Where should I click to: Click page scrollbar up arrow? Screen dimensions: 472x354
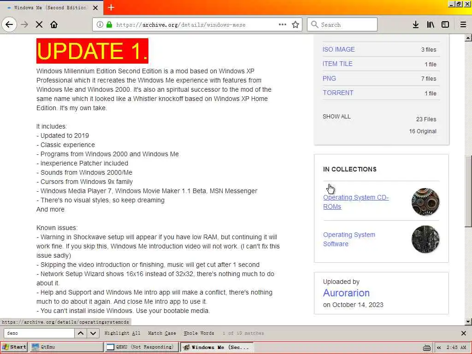click(x=468, y=38)
